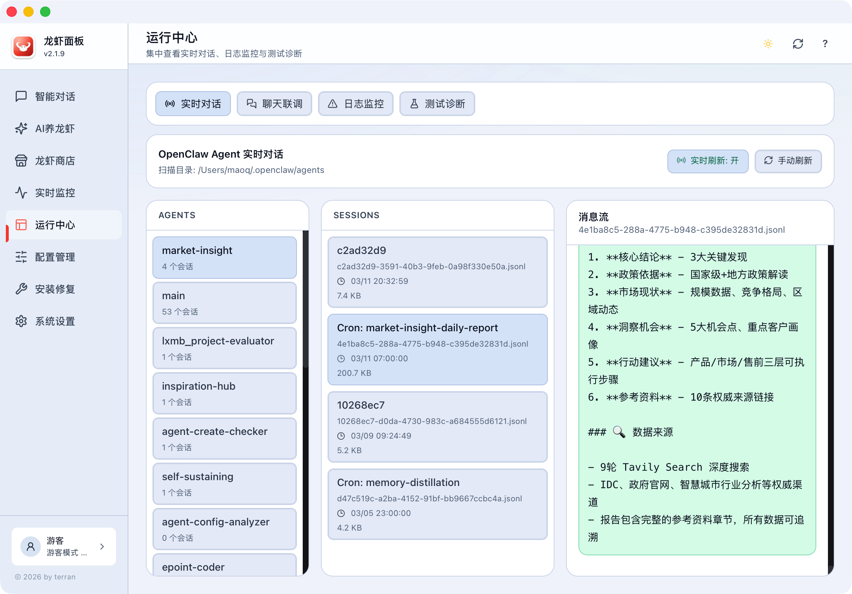Switch to the 聊天联调 tab
This screenshot has height=594, width=852.
tap(274, 104)
